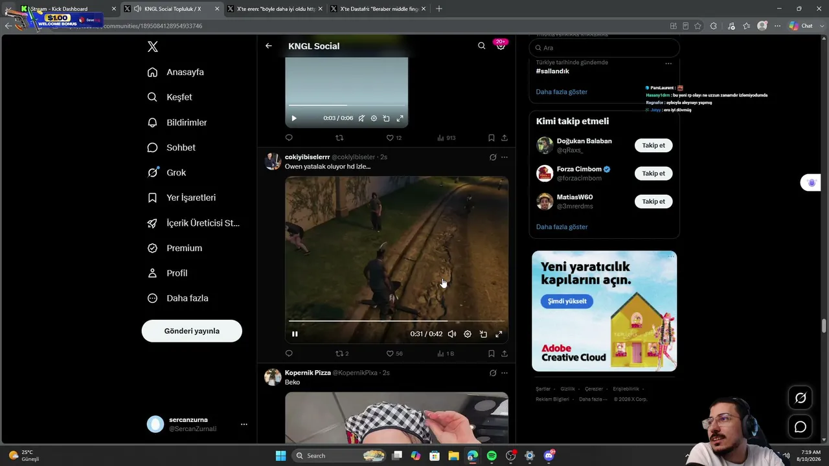The height and width of the screenshot is (466, 829).
Task: Enter fullscreen on the 0:42 video
Action: [x=499, y=334]
